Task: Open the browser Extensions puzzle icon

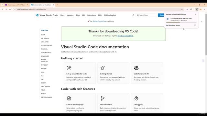Action: click(191, 9)
